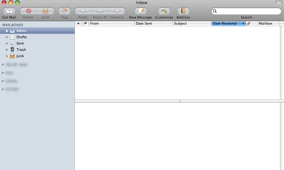The width and height of the screenshot is (284, 170).
Task: Click the Get Mail toolbar icon
Action: click(x=9, y=11)
